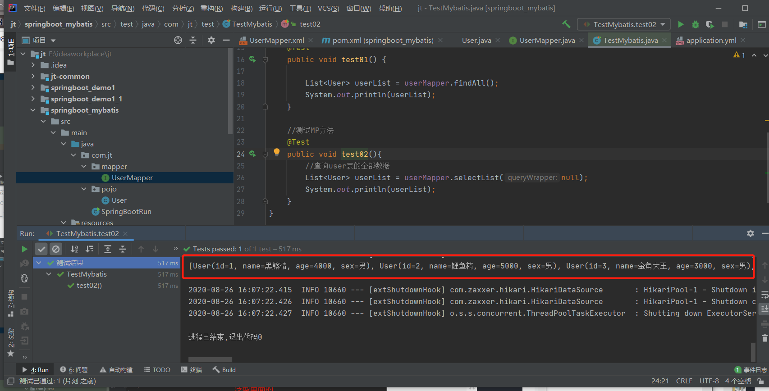769x391 pixels.
Task: Click the UTF-8 encoding in the status bar
Action: point(709,381)
